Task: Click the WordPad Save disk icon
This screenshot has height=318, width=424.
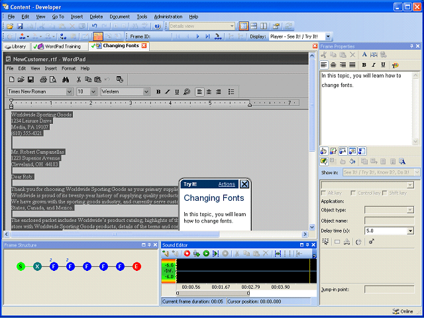Action: tap(30, 79)
